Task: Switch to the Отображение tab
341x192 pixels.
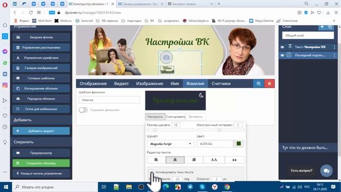Action: click(x=93, y=84)
